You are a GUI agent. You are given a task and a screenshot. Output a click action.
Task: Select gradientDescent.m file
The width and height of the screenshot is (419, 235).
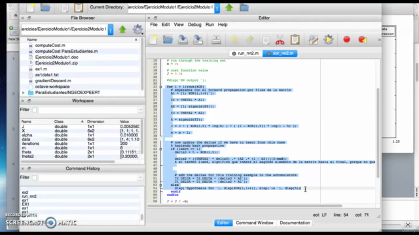53,81
